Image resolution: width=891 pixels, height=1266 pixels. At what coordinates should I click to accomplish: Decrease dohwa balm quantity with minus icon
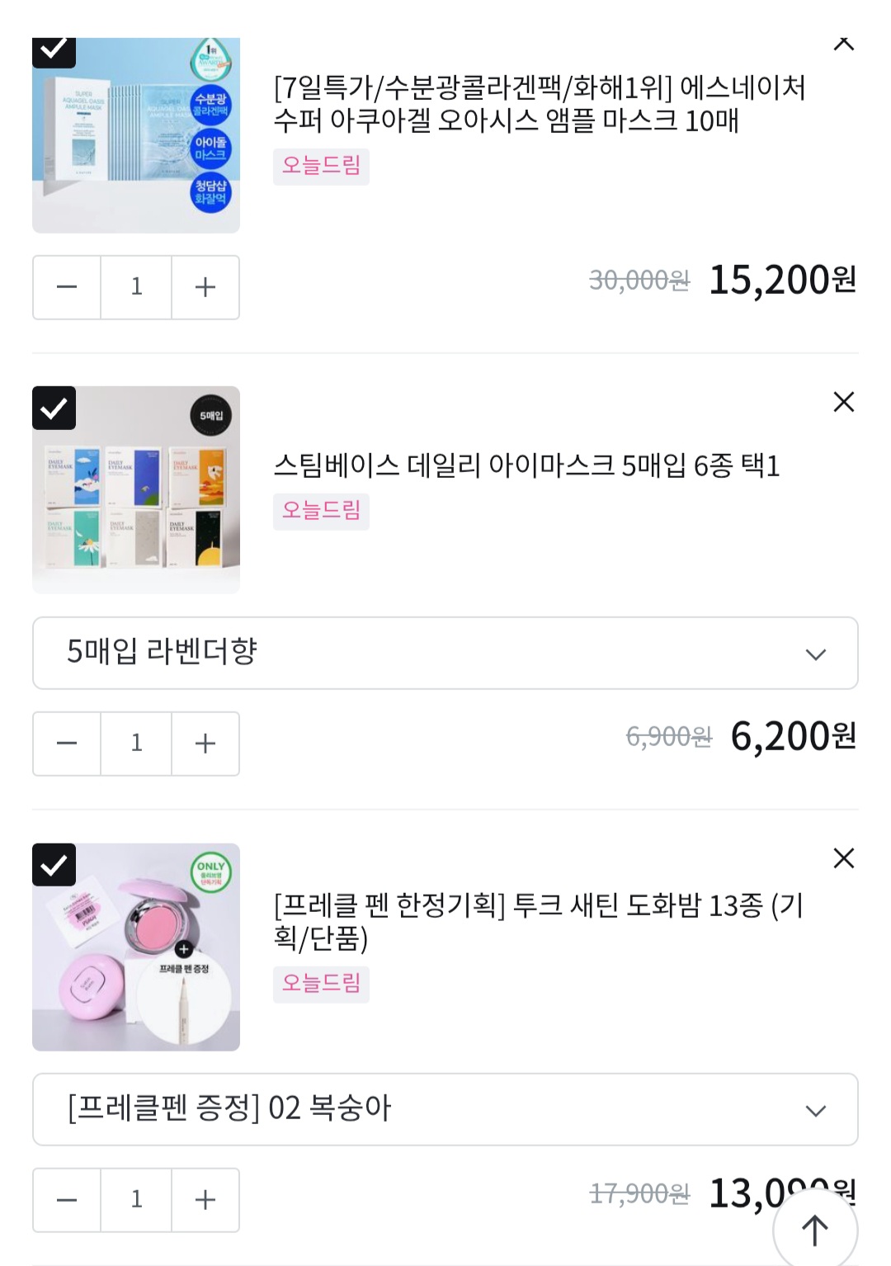point(67,1200)
